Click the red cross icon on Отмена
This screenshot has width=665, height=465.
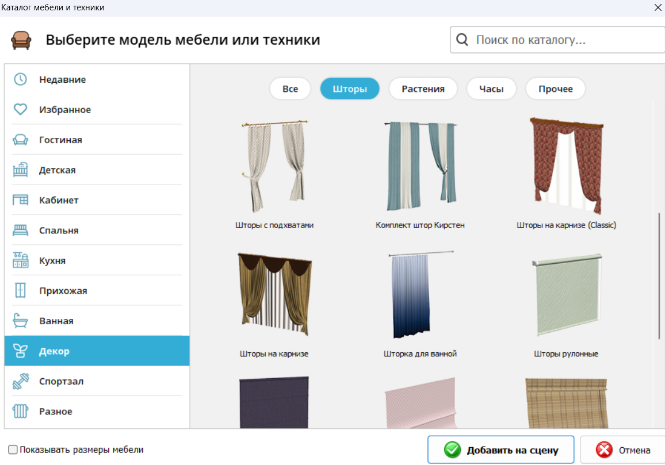coord(604,449)
